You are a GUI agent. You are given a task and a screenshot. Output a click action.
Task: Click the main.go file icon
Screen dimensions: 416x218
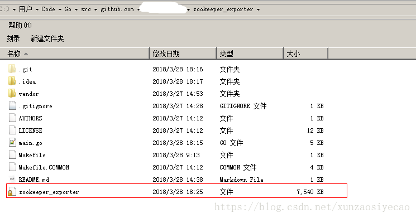coord(12,143)
